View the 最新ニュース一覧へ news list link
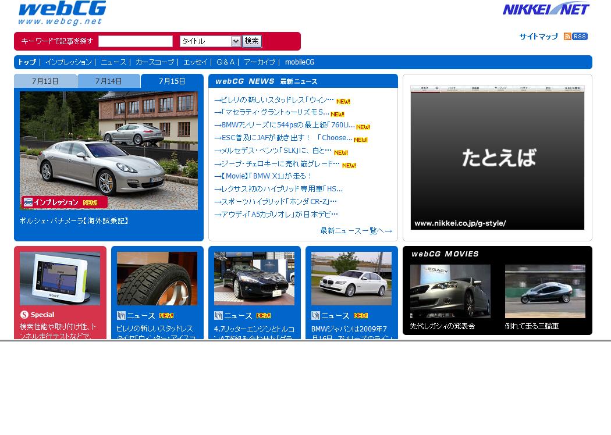Image resolution: width=611 pixels, height=435 pixels. pyautogui.click(x=356, y=231)
